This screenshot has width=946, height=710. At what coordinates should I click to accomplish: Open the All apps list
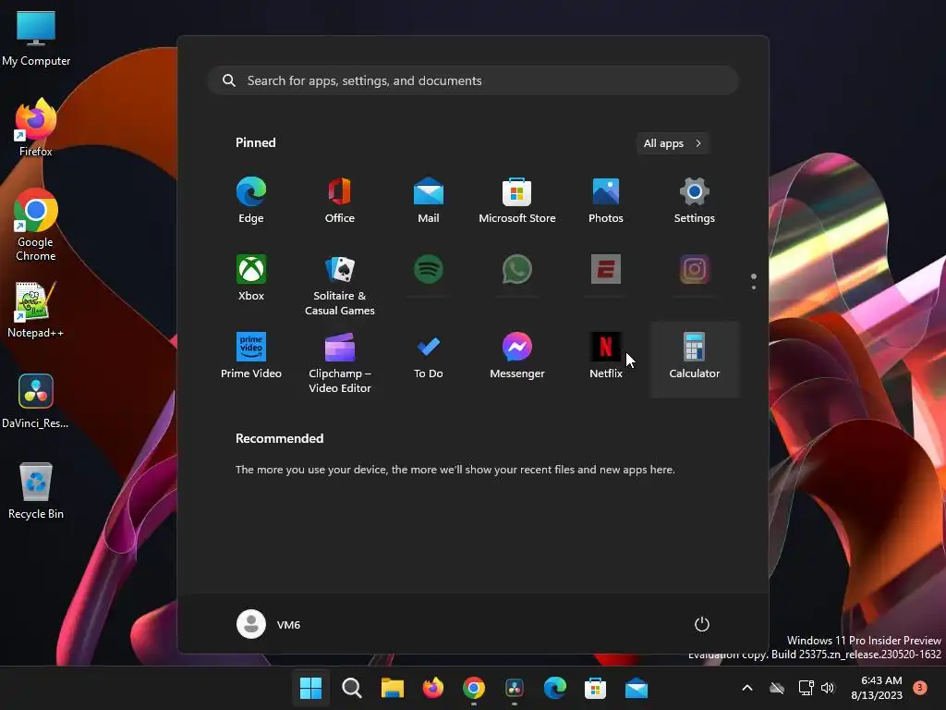coord(673,143)
